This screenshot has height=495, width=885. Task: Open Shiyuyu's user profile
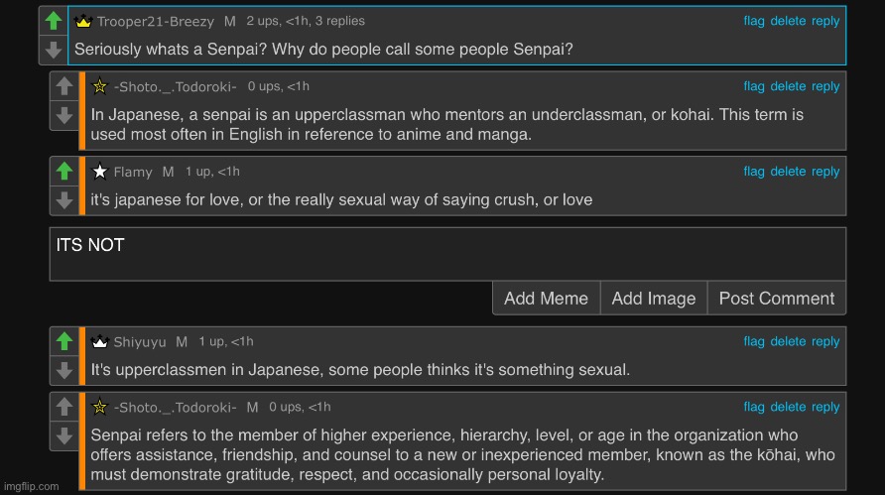click(x=140, y=341)
